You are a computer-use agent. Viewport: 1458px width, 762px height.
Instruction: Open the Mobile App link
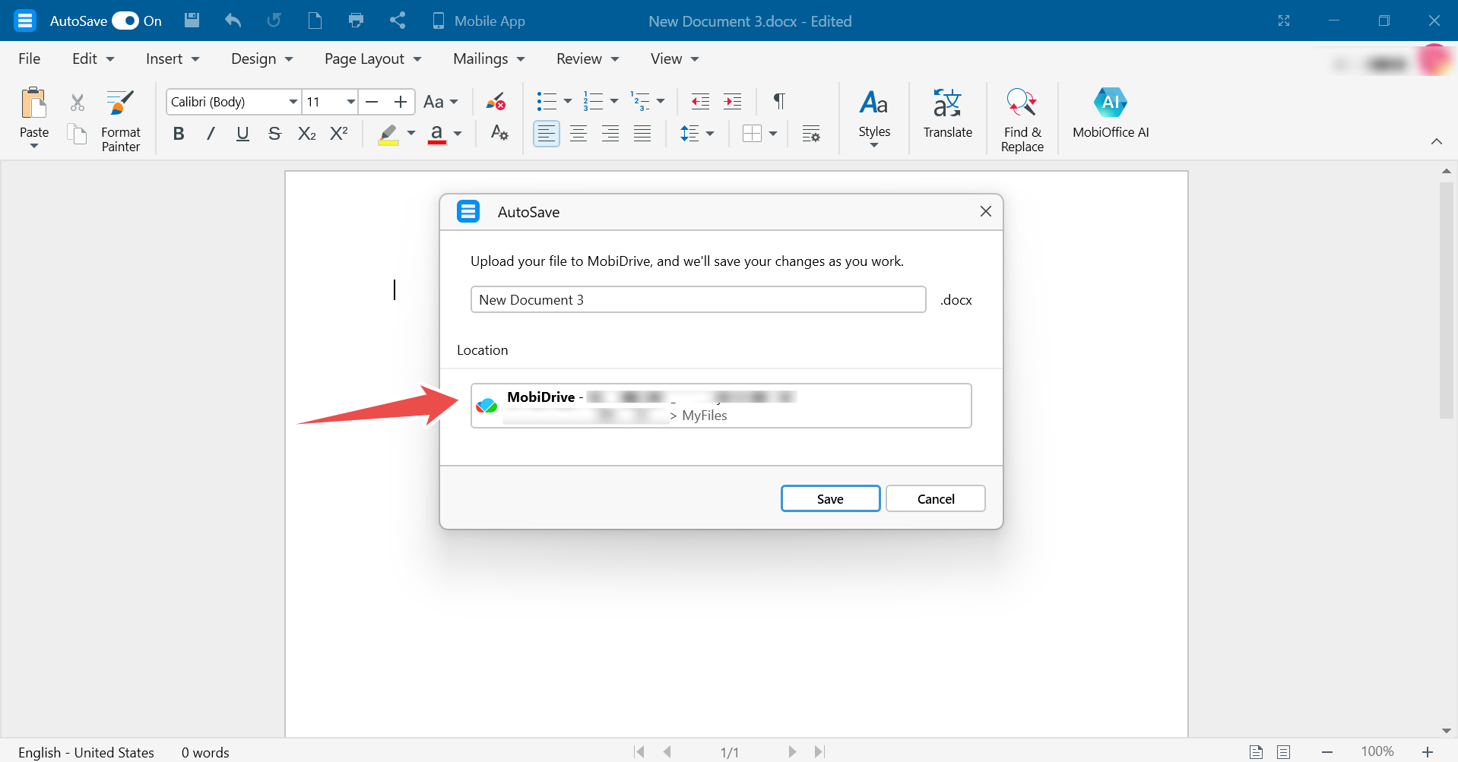pos(478,21)
